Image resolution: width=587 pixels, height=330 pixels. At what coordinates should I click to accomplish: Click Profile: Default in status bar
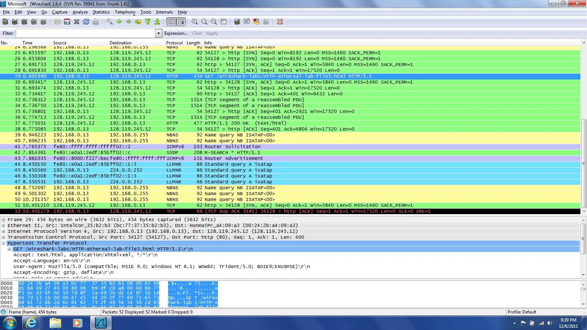(x=522, y=312)
